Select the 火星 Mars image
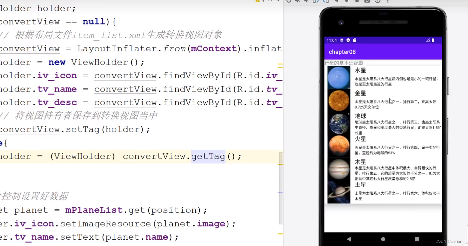 coord(339,146)
